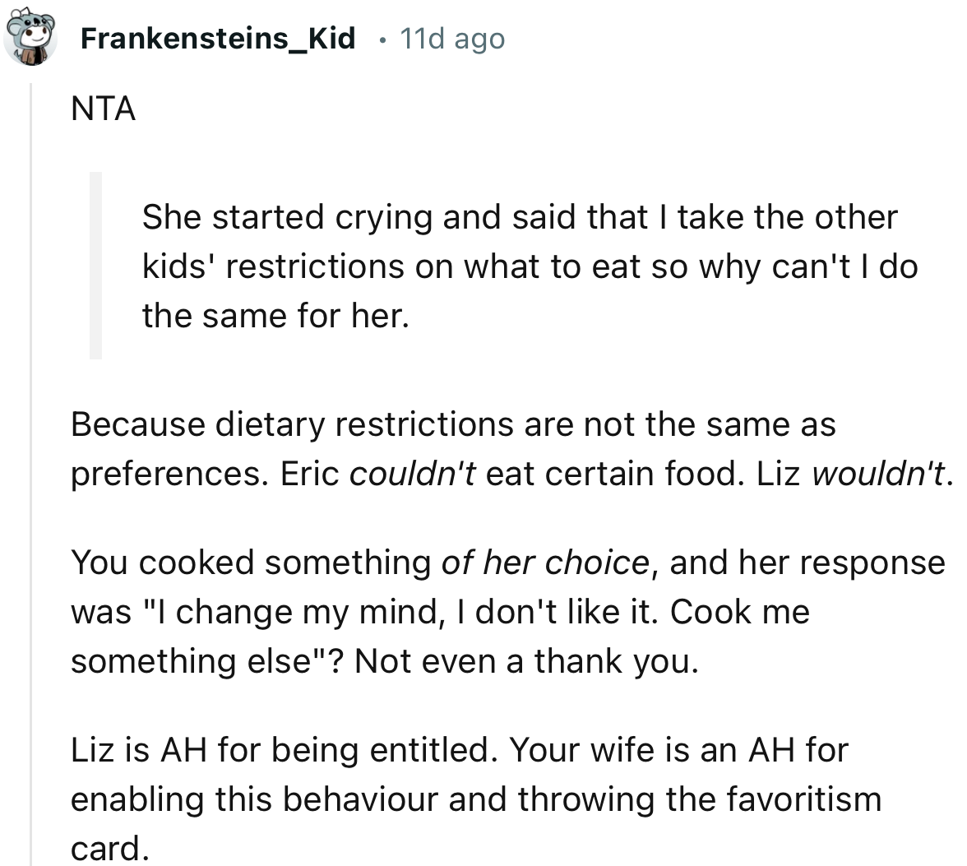Select the quoted 'She started crying' blockquote
Image resolution: width=967 pixels, height=866 pixels.
click(518, 265)
